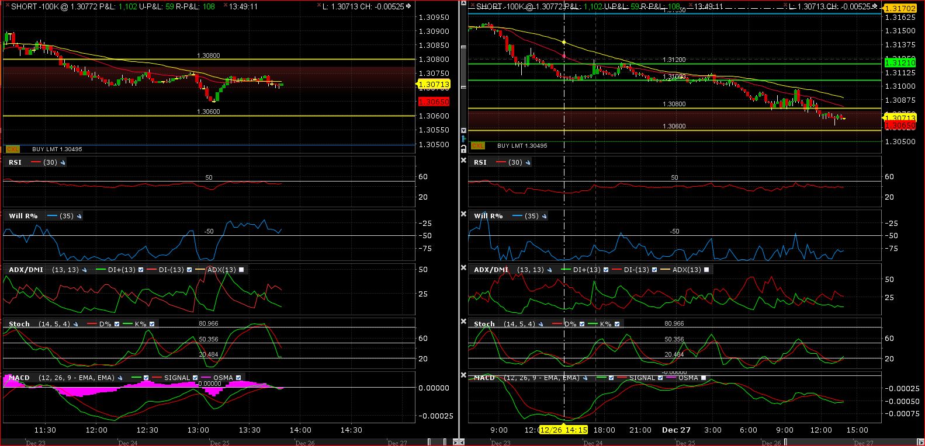This screenshot has height=446, width=925.
Task: Toggle Stoch K% checkbox in right chart
Action: 617,324
